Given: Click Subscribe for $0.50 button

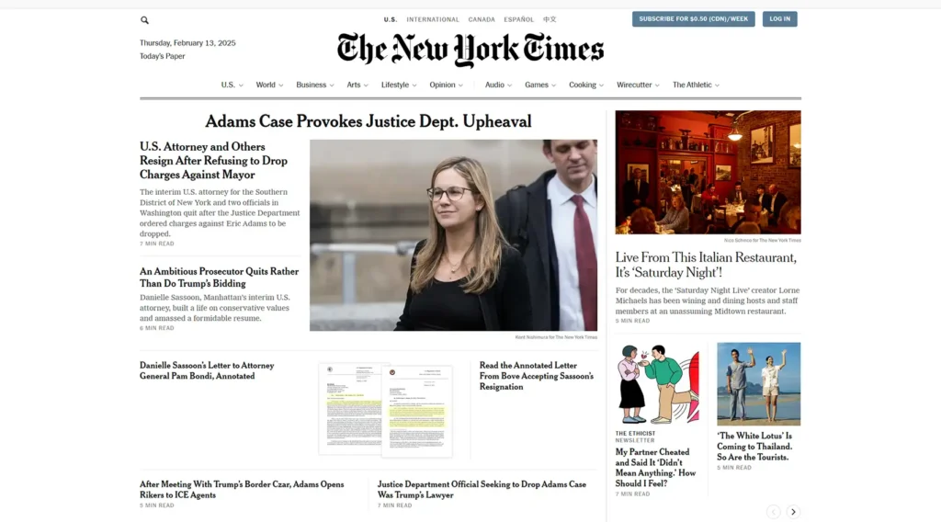Looking at the screenshot, I should (693, 19).
